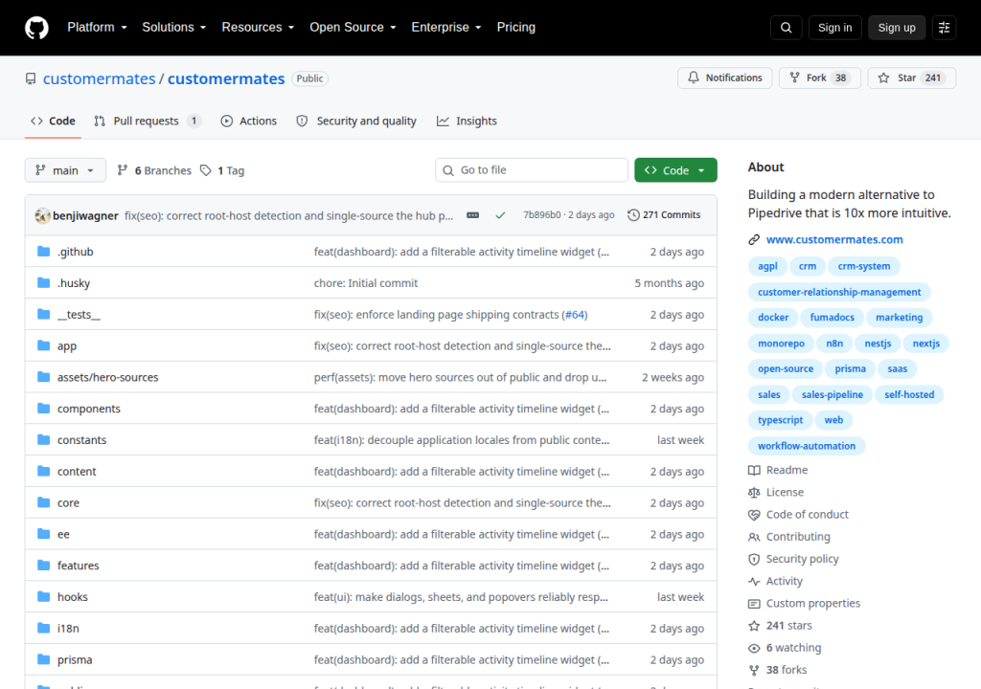Open the prisma folder
The height and width of the screenshot is (689, 981).
(75, 659)
